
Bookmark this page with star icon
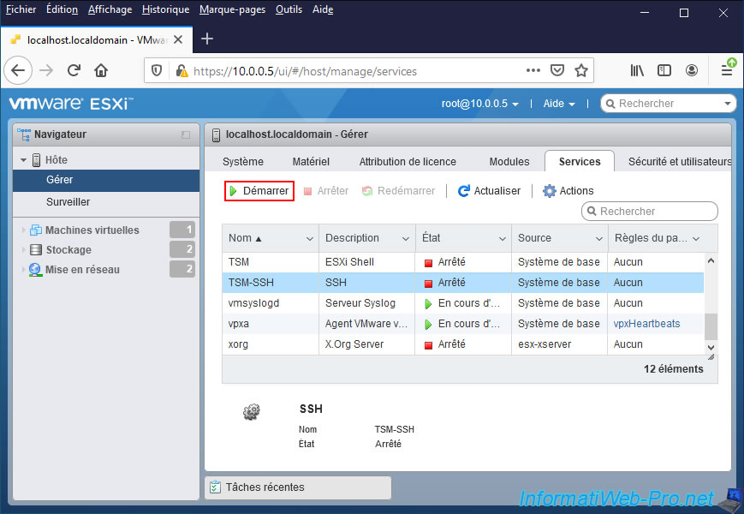(581, 71)
